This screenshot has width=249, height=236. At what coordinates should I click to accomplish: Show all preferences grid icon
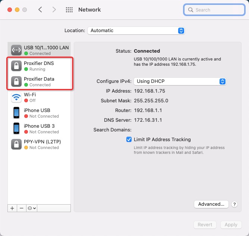(x=69, y=10)
